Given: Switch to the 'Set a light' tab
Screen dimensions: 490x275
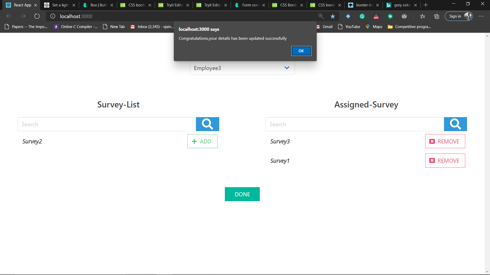Looking at the screenshot, I should coord(60,5).
